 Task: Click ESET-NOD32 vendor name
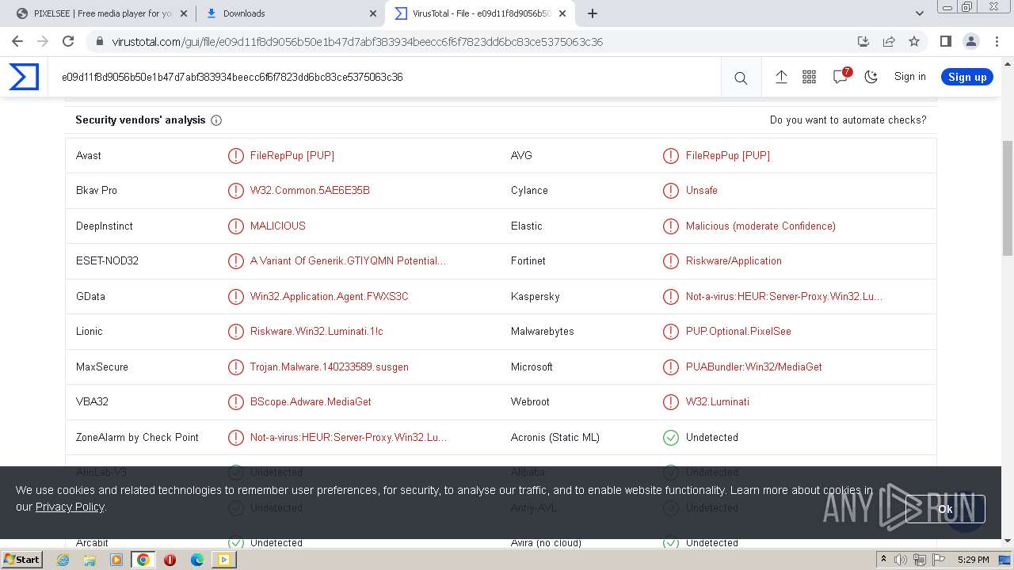[107, 261]
